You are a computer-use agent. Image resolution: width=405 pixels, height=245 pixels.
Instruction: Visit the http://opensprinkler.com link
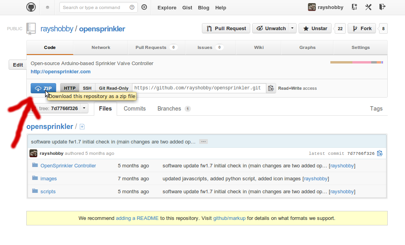(61, 72)
